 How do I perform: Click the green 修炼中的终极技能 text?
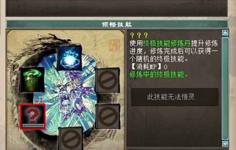159,74
